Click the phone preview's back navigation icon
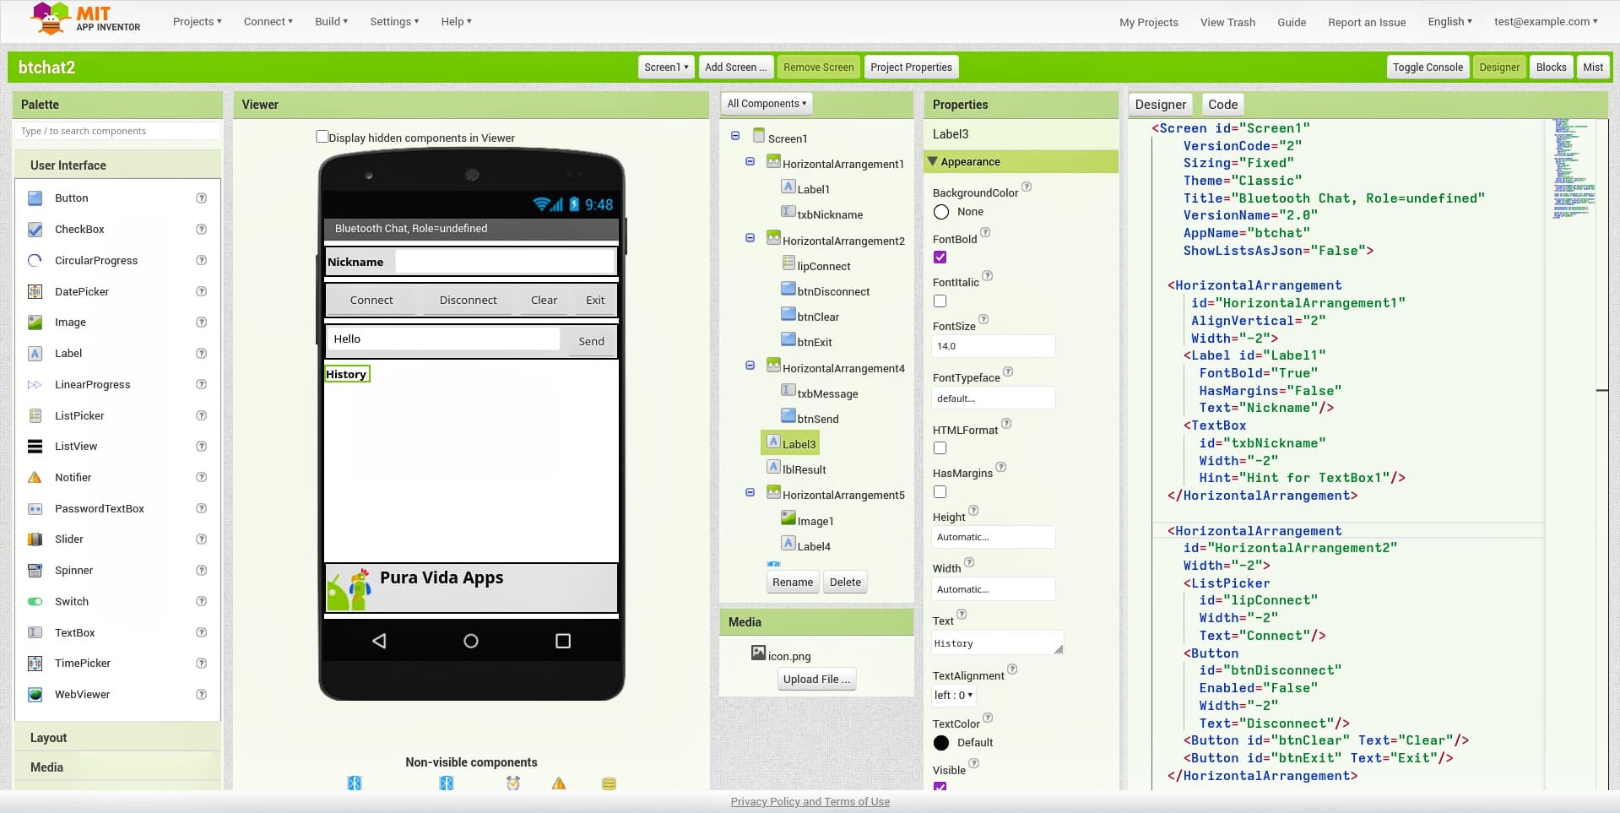The height and width of the screenshot is (813, 1620). tap(379, 642)
